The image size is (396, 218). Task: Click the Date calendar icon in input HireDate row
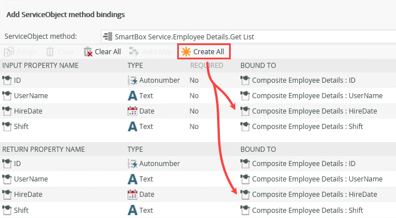click(x=132, y=111)
